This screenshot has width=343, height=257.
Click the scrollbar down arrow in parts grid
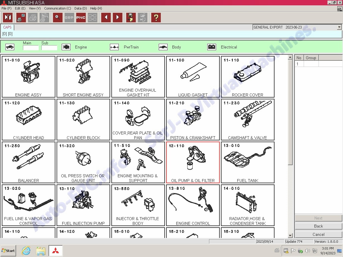click(x=290, y=236)
